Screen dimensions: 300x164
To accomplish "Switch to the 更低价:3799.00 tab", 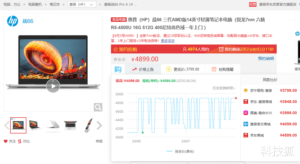I will [183, 69].
